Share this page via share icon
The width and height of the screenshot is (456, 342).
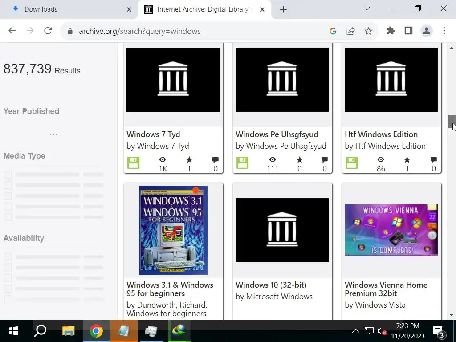point(351,31)
